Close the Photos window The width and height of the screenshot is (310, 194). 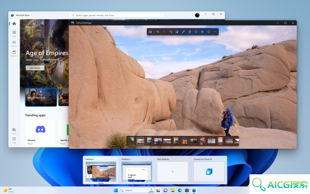click(293, 23)
